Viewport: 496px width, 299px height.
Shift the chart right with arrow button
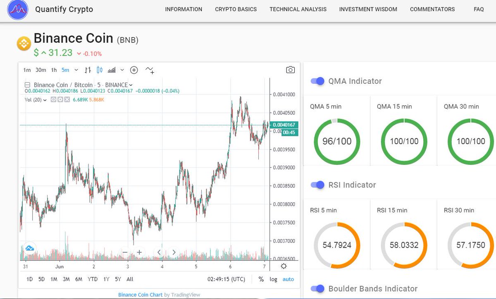coord(174,252)
